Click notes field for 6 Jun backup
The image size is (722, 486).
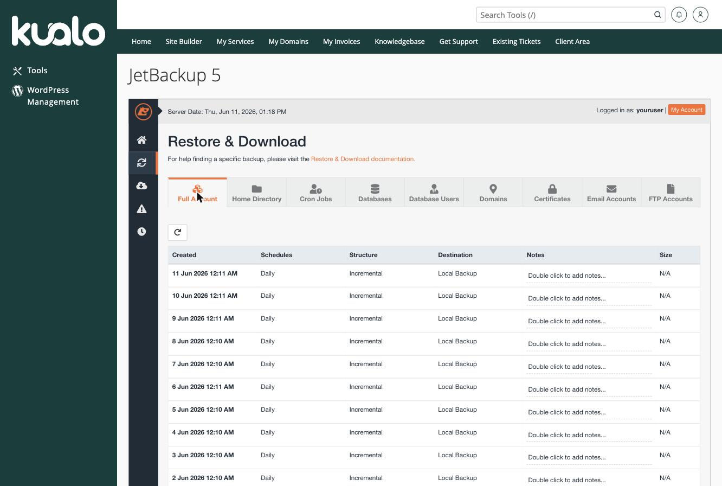click(589, 389)
